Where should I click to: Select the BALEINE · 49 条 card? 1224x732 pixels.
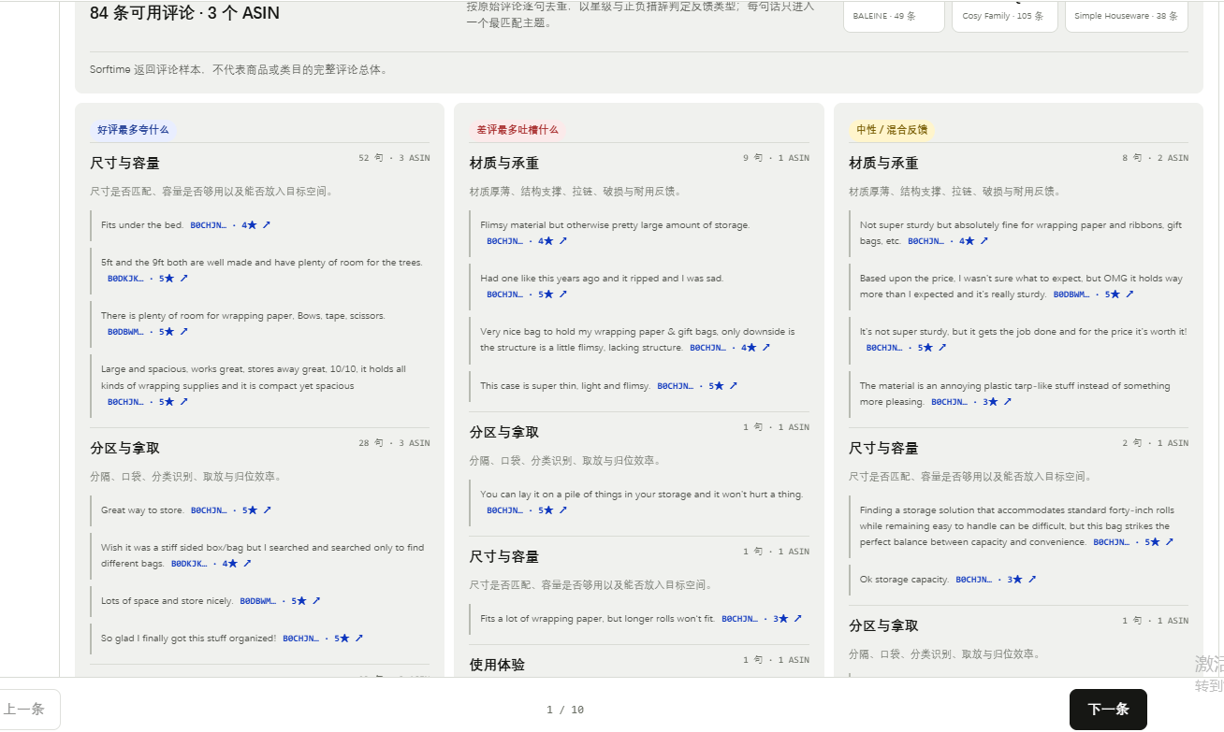pos(894,16)
